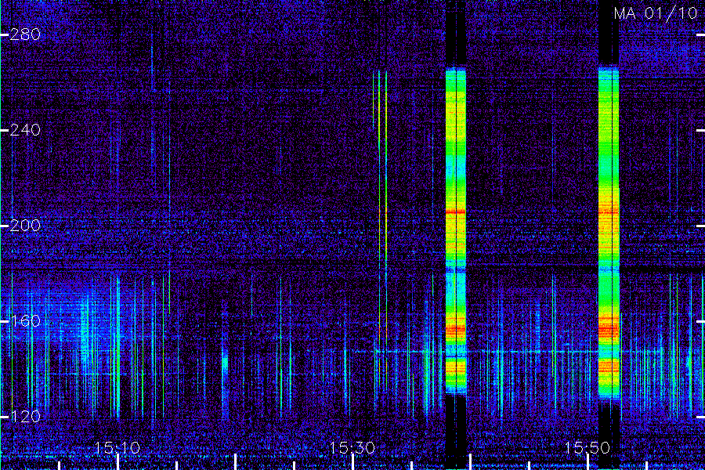Click the 15:10 time axis label
The width and height of the screenshot is (705, 470).
117,447
